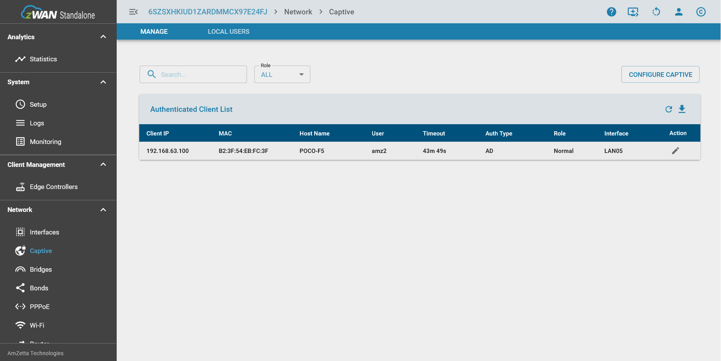Image resolution: width=721 pixels, height=361 pixels.
Task: Open Edge Controllers in the sidebar
Action: click(54, 187)
